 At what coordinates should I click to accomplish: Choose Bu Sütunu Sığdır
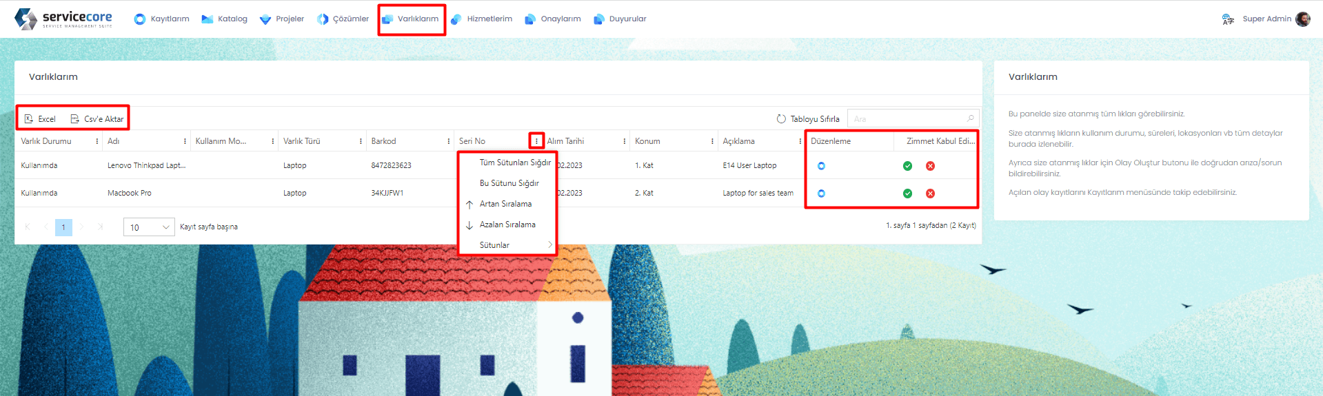[x=507, y=183]
